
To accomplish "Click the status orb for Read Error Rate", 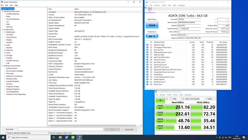I will click(147, 45).
